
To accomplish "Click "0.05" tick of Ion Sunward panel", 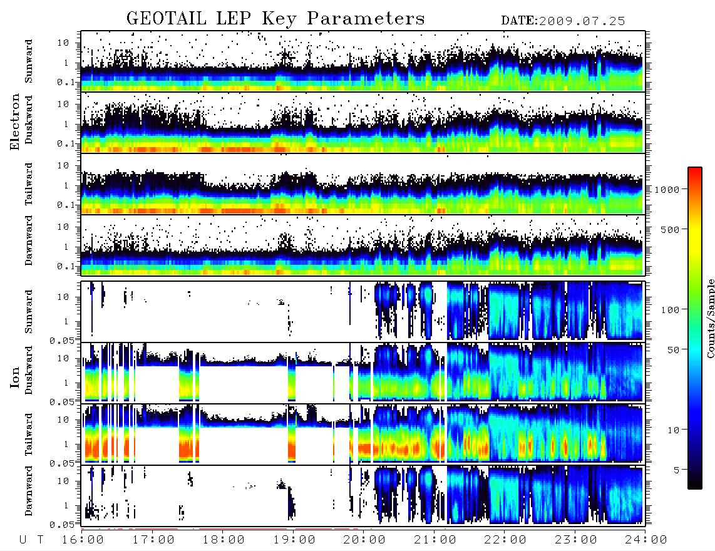I will click(61, 340).
